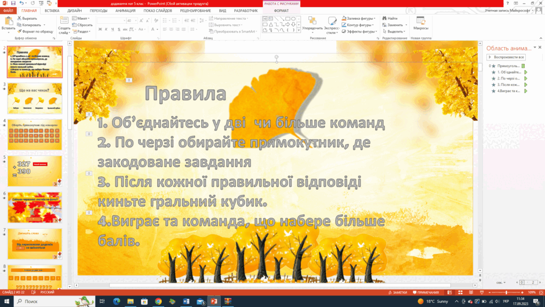Open Макет layout dropdown
This screenshot has width=545, height=307.
pyautogui.click(x=81, y=19)
